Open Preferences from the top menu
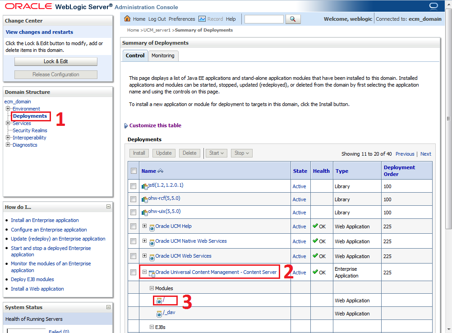This screenshot has width=452, height=333. point(181,19)
